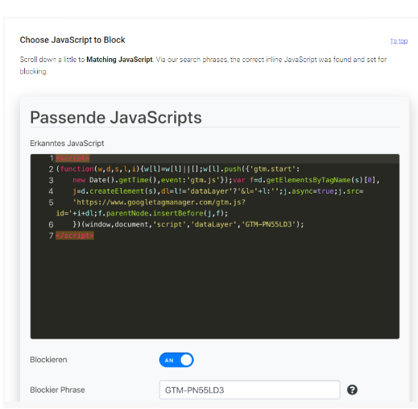This screenshot has height=409, width=418.
Task: Click 'createElement' on code line 4
Action: pyautogui.click(x=117, y=191)
